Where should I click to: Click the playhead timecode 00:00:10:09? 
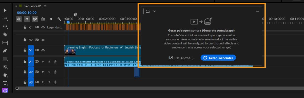coord(27,13)
